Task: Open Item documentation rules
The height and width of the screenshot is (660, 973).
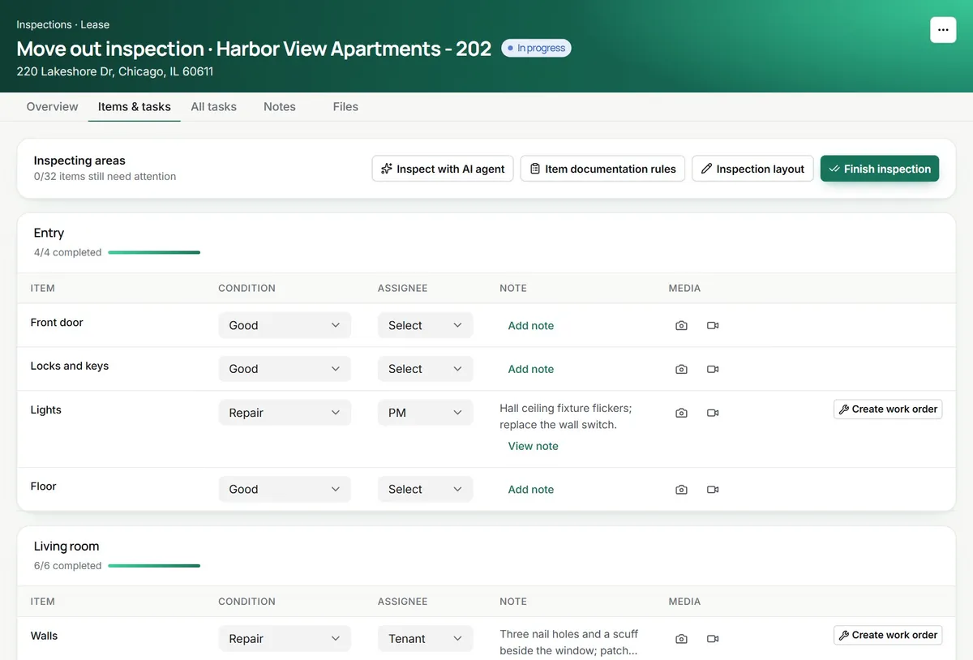Action: pyautogui.click(x=602, y=169)
